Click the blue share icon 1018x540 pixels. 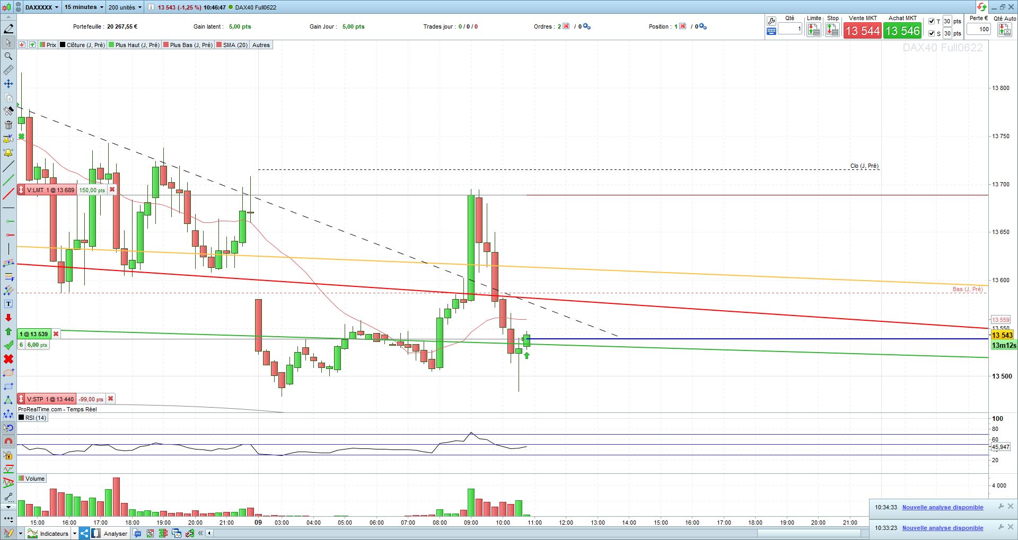[x=84, y=533]
